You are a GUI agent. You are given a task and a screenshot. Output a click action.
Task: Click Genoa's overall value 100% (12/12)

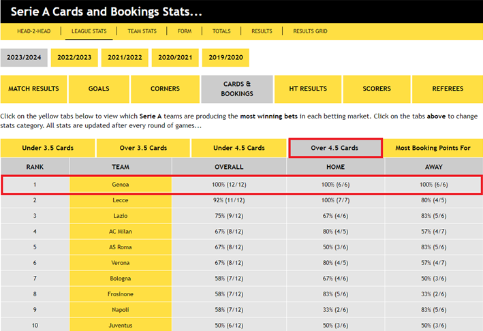(x=229, y=185)
